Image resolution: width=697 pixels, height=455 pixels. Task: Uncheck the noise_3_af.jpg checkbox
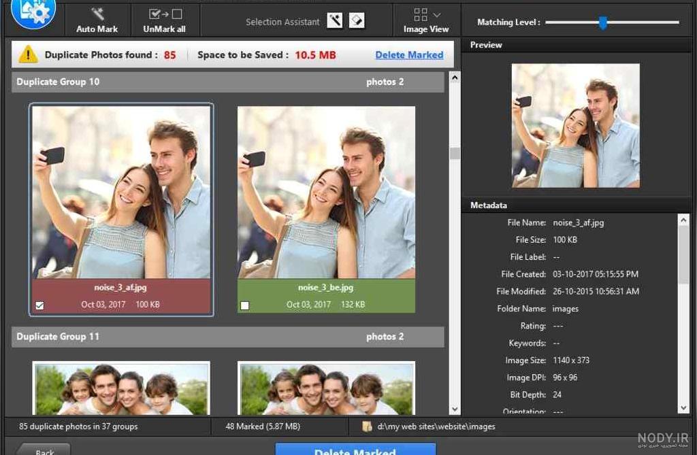point(40,305)
